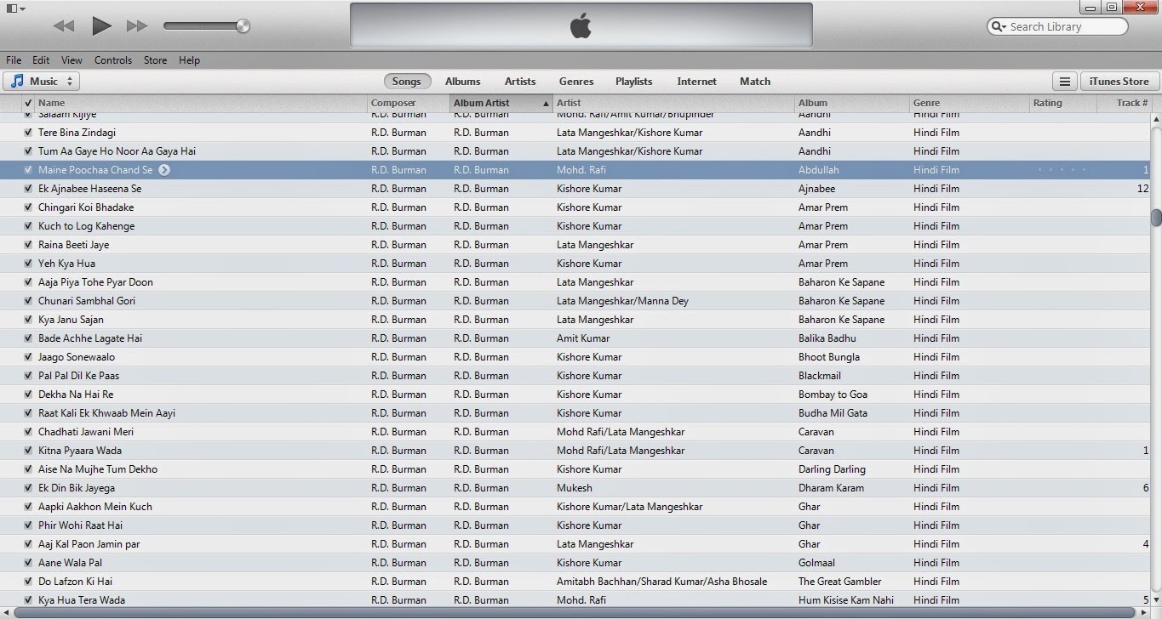Click the album cell The Great Gambler

[839, 582]
